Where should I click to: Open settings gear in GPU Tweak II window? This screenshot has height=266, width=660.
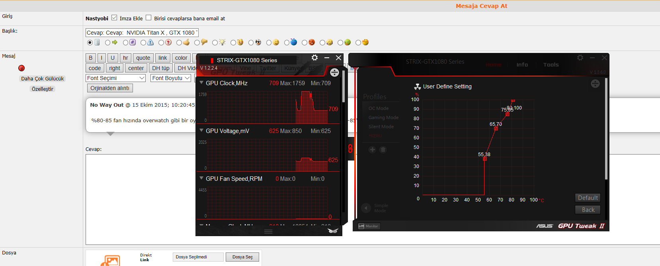click(580, 58)
